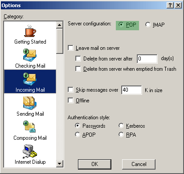Close the Options dialog window

click(178, 5)
